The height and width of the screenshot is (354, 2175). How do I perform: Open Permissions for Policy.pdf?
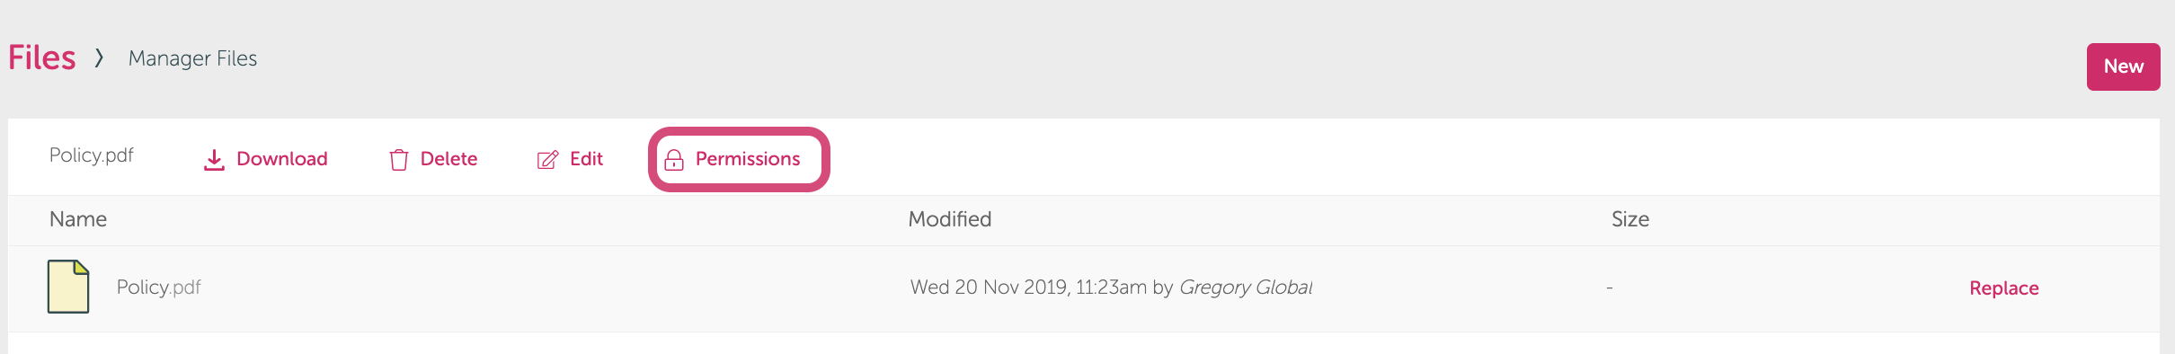pos(739,159)
